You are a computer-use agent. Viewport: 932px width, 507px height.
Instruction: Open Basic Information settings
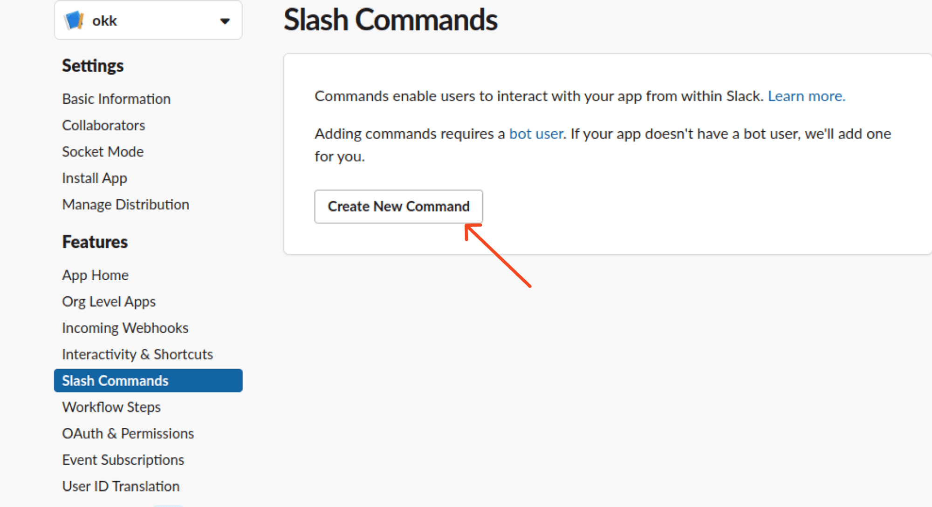pyautogui.click(x=116, y=99)
